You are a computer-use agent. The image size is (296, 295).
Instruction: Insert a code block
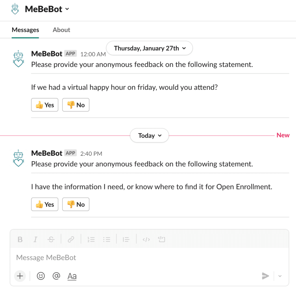(x=162, y=239)
